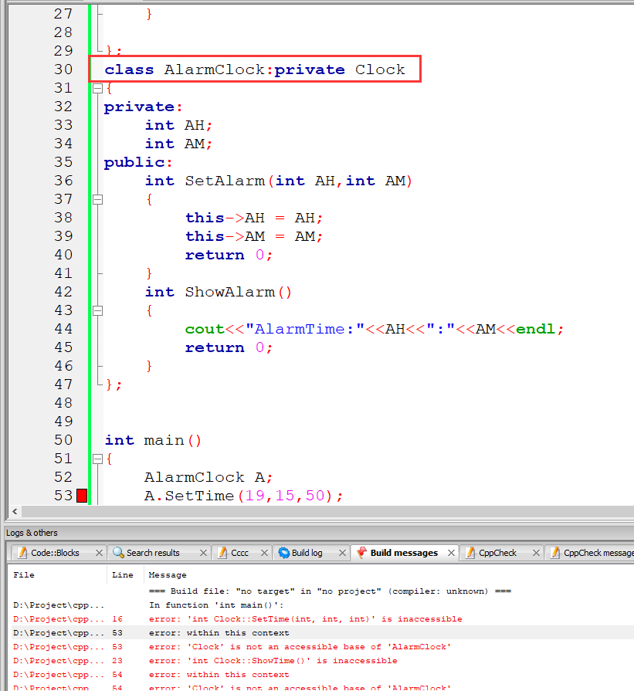This screenshot has width=634, height=691.
Task: Click the Message column header
Action: coord(168,575)
